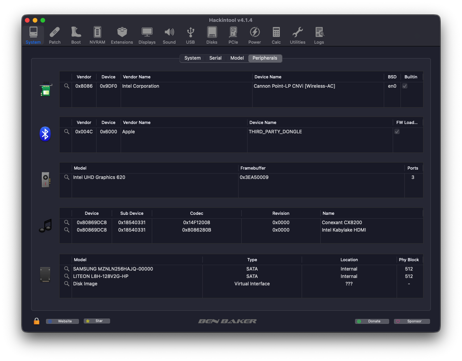Click the Framebuffer column header
Viewport: 462px width, 361px height.
click(321, 168)
